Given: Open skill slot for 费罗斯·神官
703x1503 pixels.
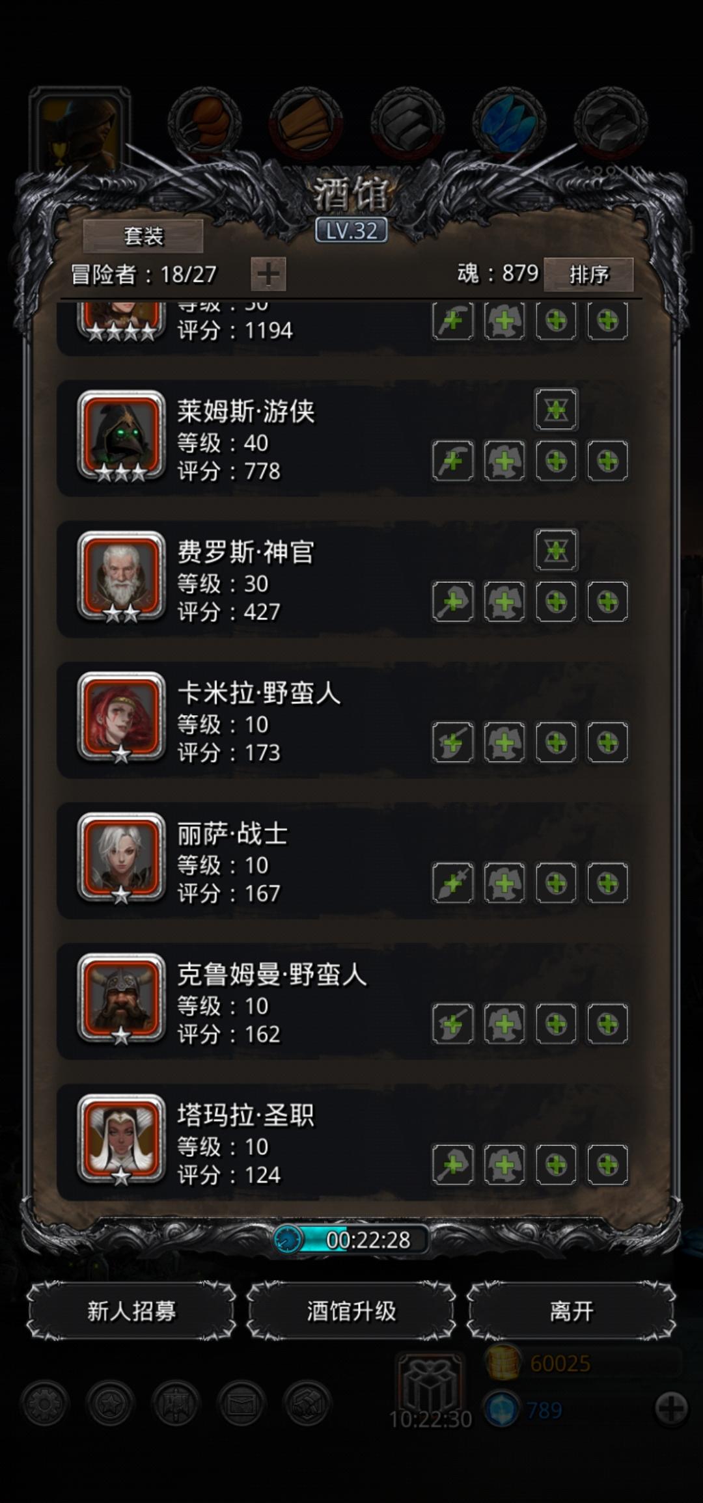Looking at the screenshot, I should 556,550.
